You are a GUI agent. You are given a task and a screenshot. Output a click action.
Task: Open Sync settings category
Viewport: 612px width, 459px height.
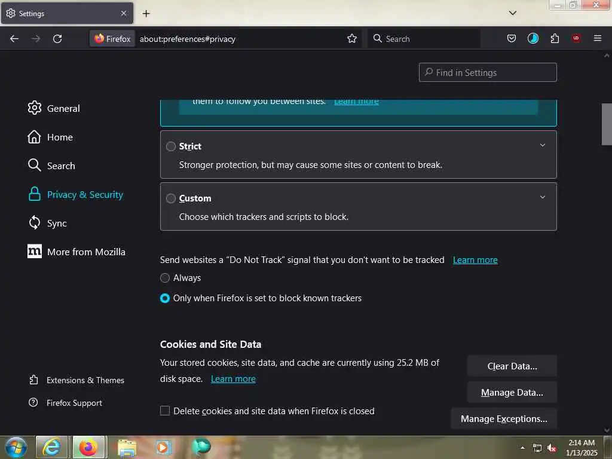click(47, 223)
